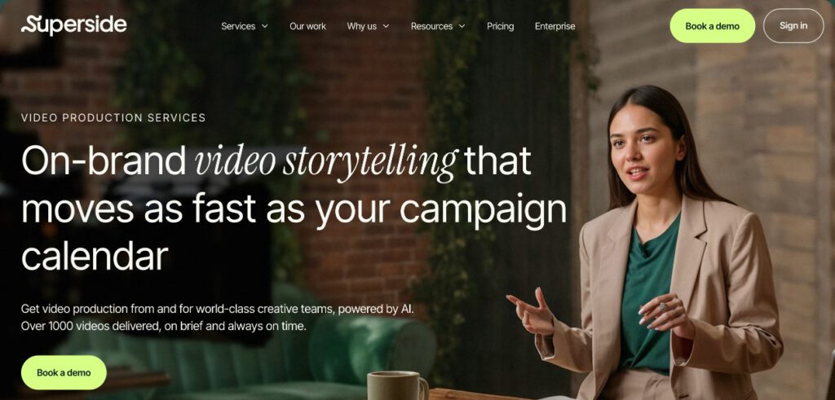Click the italic video storytelling headline text
The image size is (835, 400).
[x=326, y=161]
